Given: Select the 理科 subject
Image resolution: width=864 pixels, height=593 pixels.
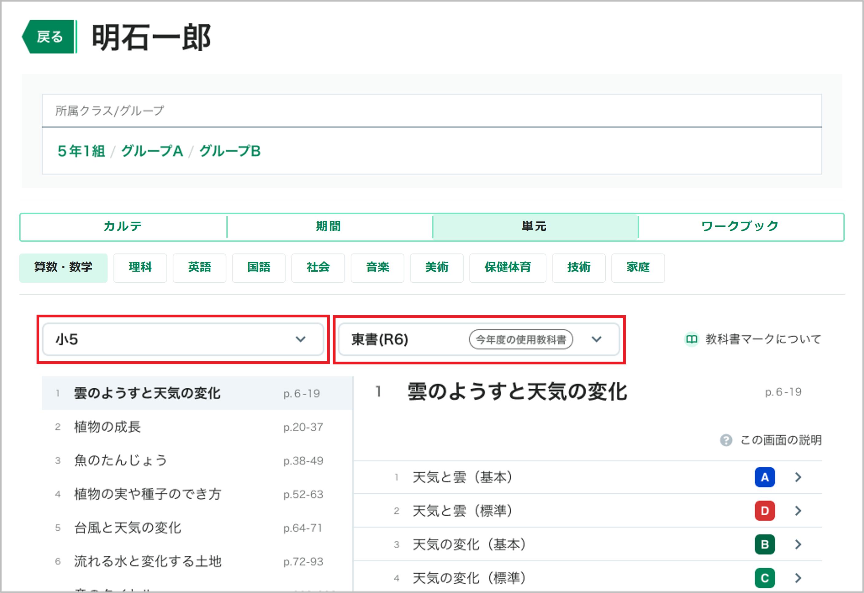Looking at the screenshot, I should [x=140, y=267].
